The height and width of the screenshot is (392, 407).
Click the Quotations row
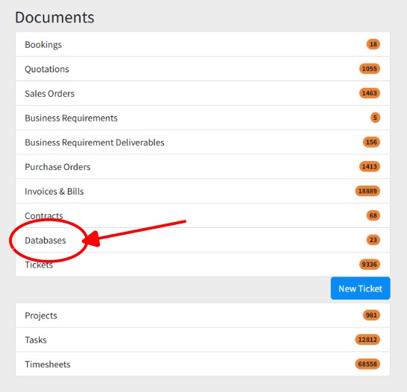(x=203, y=69)
